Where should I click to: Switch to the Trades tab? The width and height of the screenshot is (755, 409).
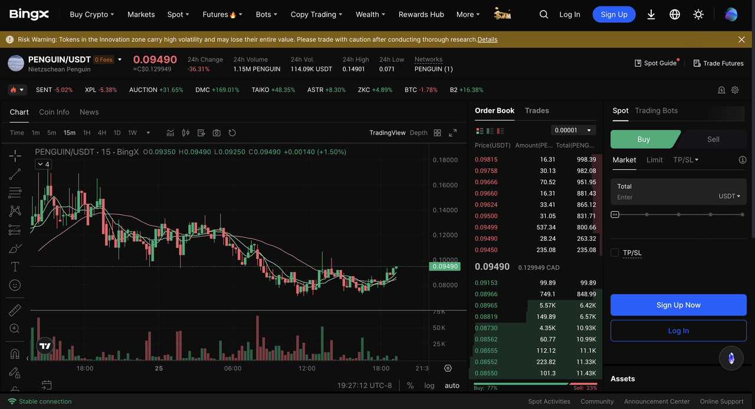(537, 110)
